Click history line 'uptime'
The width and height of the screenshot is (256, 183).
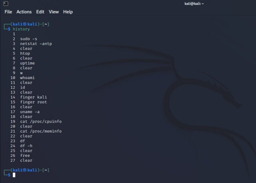(27, 63)
